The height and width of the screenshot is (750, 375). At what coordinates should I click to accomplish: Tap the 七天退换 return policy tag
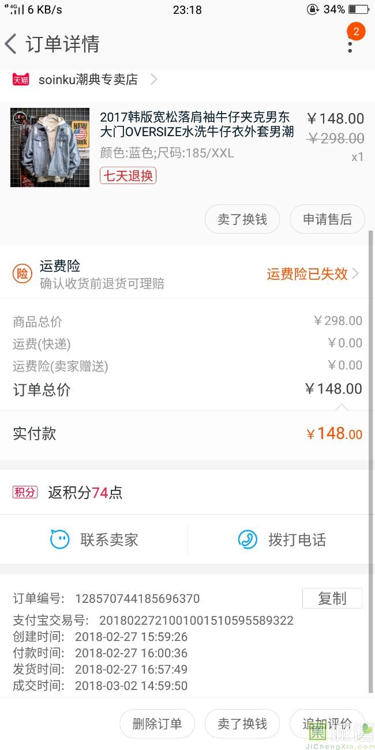tap(128, 176)
